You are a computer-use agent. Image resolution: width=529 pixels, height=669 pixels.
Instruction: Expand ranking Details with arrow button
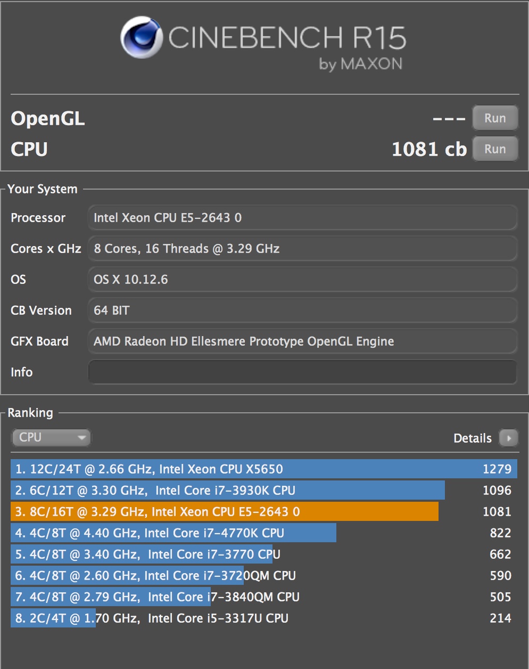tap(508, 438)
